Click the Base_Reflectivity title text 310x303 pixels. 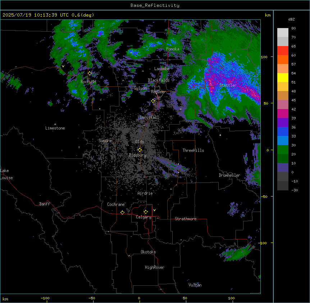tap(155, 5)
